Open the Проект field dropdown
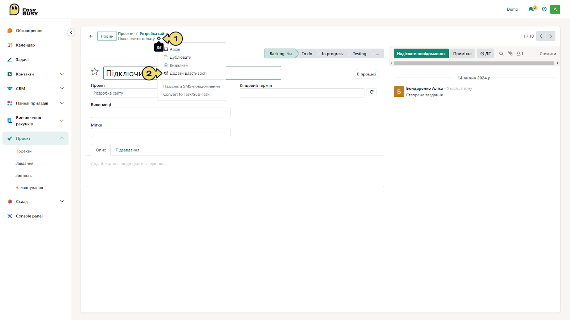The image size is (570, 320). pos(124,93)
